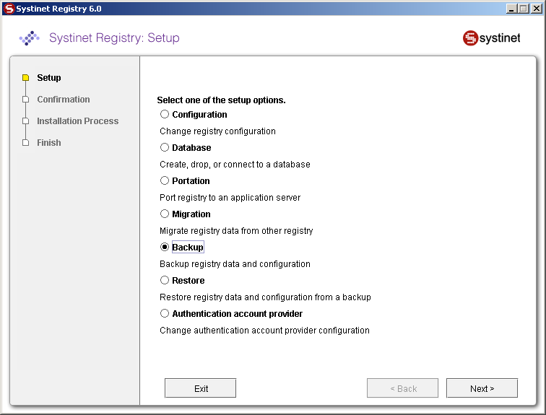
Task: Click the Systinet title bar application icon
Action: pos(9,9)
